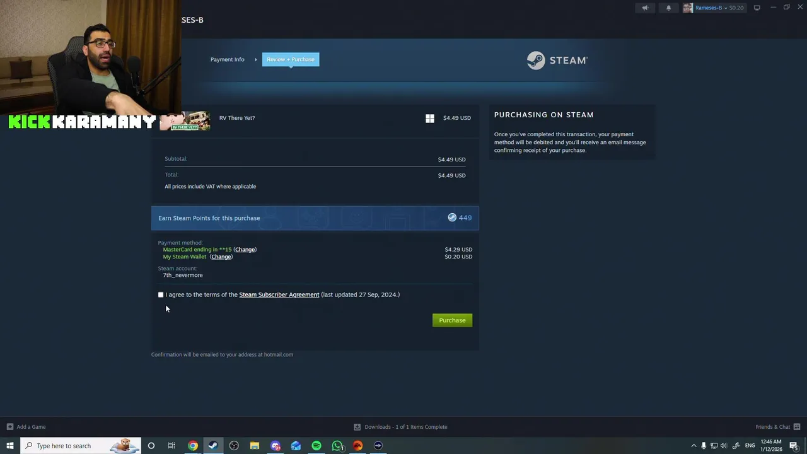Open Discord from the taskbar
Screen dimensions: 807x454
(276, 446)
